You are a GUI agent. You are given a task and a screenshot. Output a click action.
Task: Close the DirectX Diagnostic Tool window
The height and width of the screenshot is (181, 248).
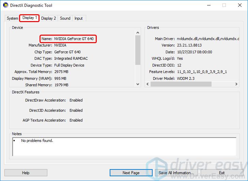tap(240, 5)
